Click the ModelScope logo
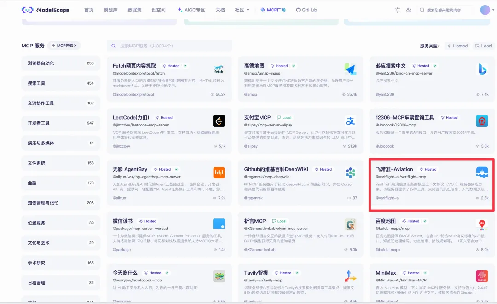 (45, 10)
